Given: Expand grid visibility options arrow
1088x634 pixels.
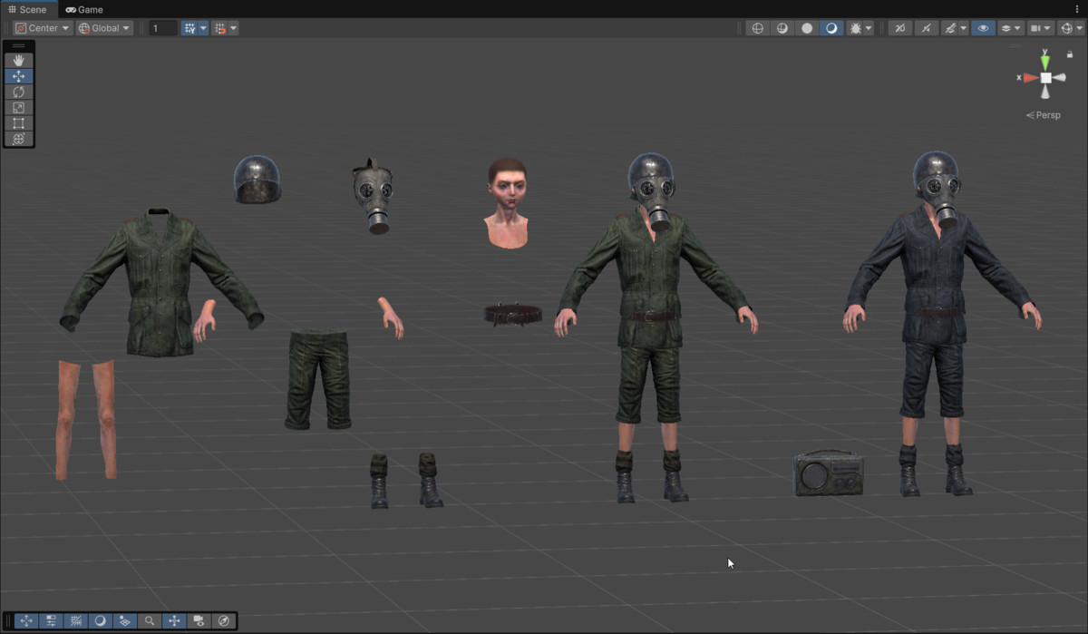Looking at the screenshot, I should (x=202, y=28).
